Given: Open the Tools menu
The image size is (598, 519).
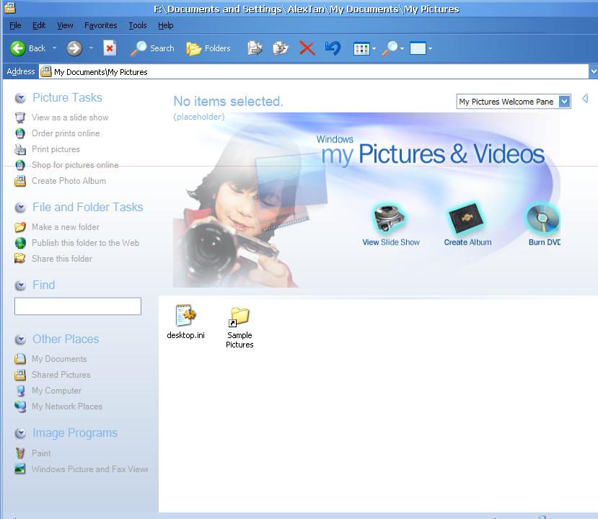Looking at the screenshot, I should click(x=137, y=25).
